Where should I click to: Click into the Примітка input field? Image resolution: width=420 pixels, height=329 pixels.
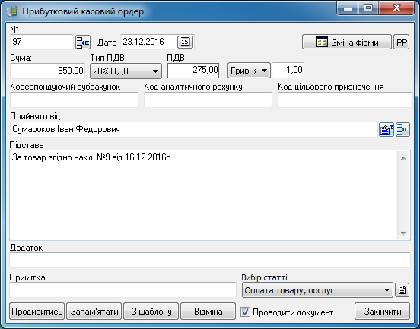[x=123, y=290]
